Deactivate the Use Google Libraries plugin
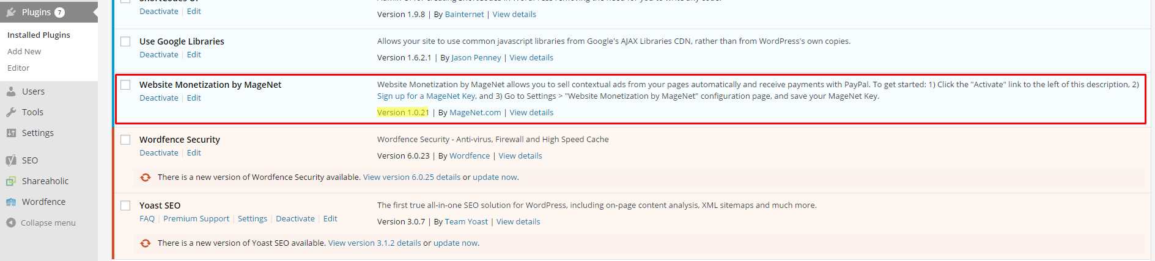 (x=159, y=54)
